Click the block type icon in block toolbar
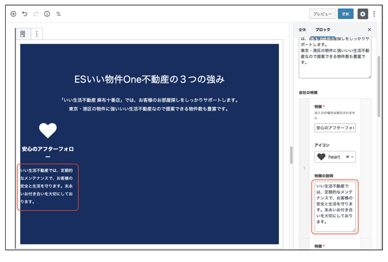Screen dimensions: 388x262 pyautogui.click(x=23, y=34)
